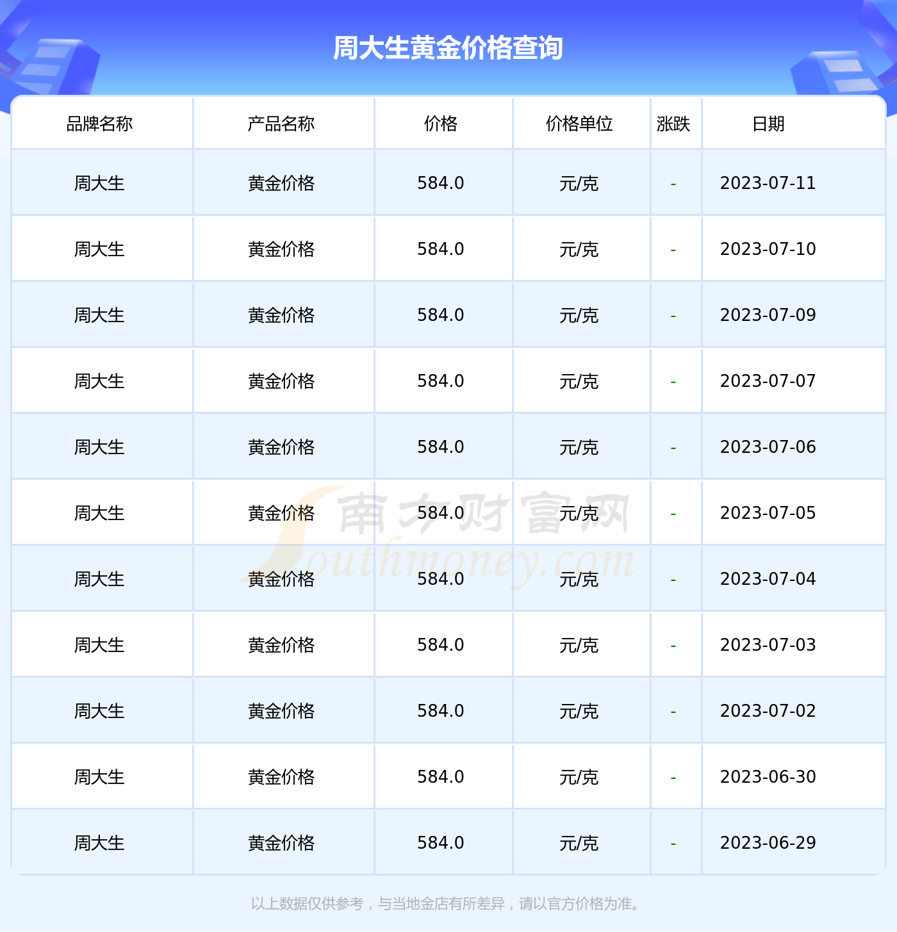The width and height of the screenshot is (897, 932).
Task: Click the date 2023-07-06
Action: click(x=768, y=447)
